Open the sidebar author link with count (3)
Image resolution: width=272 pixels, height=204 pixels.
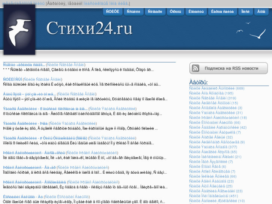(216, 108)
